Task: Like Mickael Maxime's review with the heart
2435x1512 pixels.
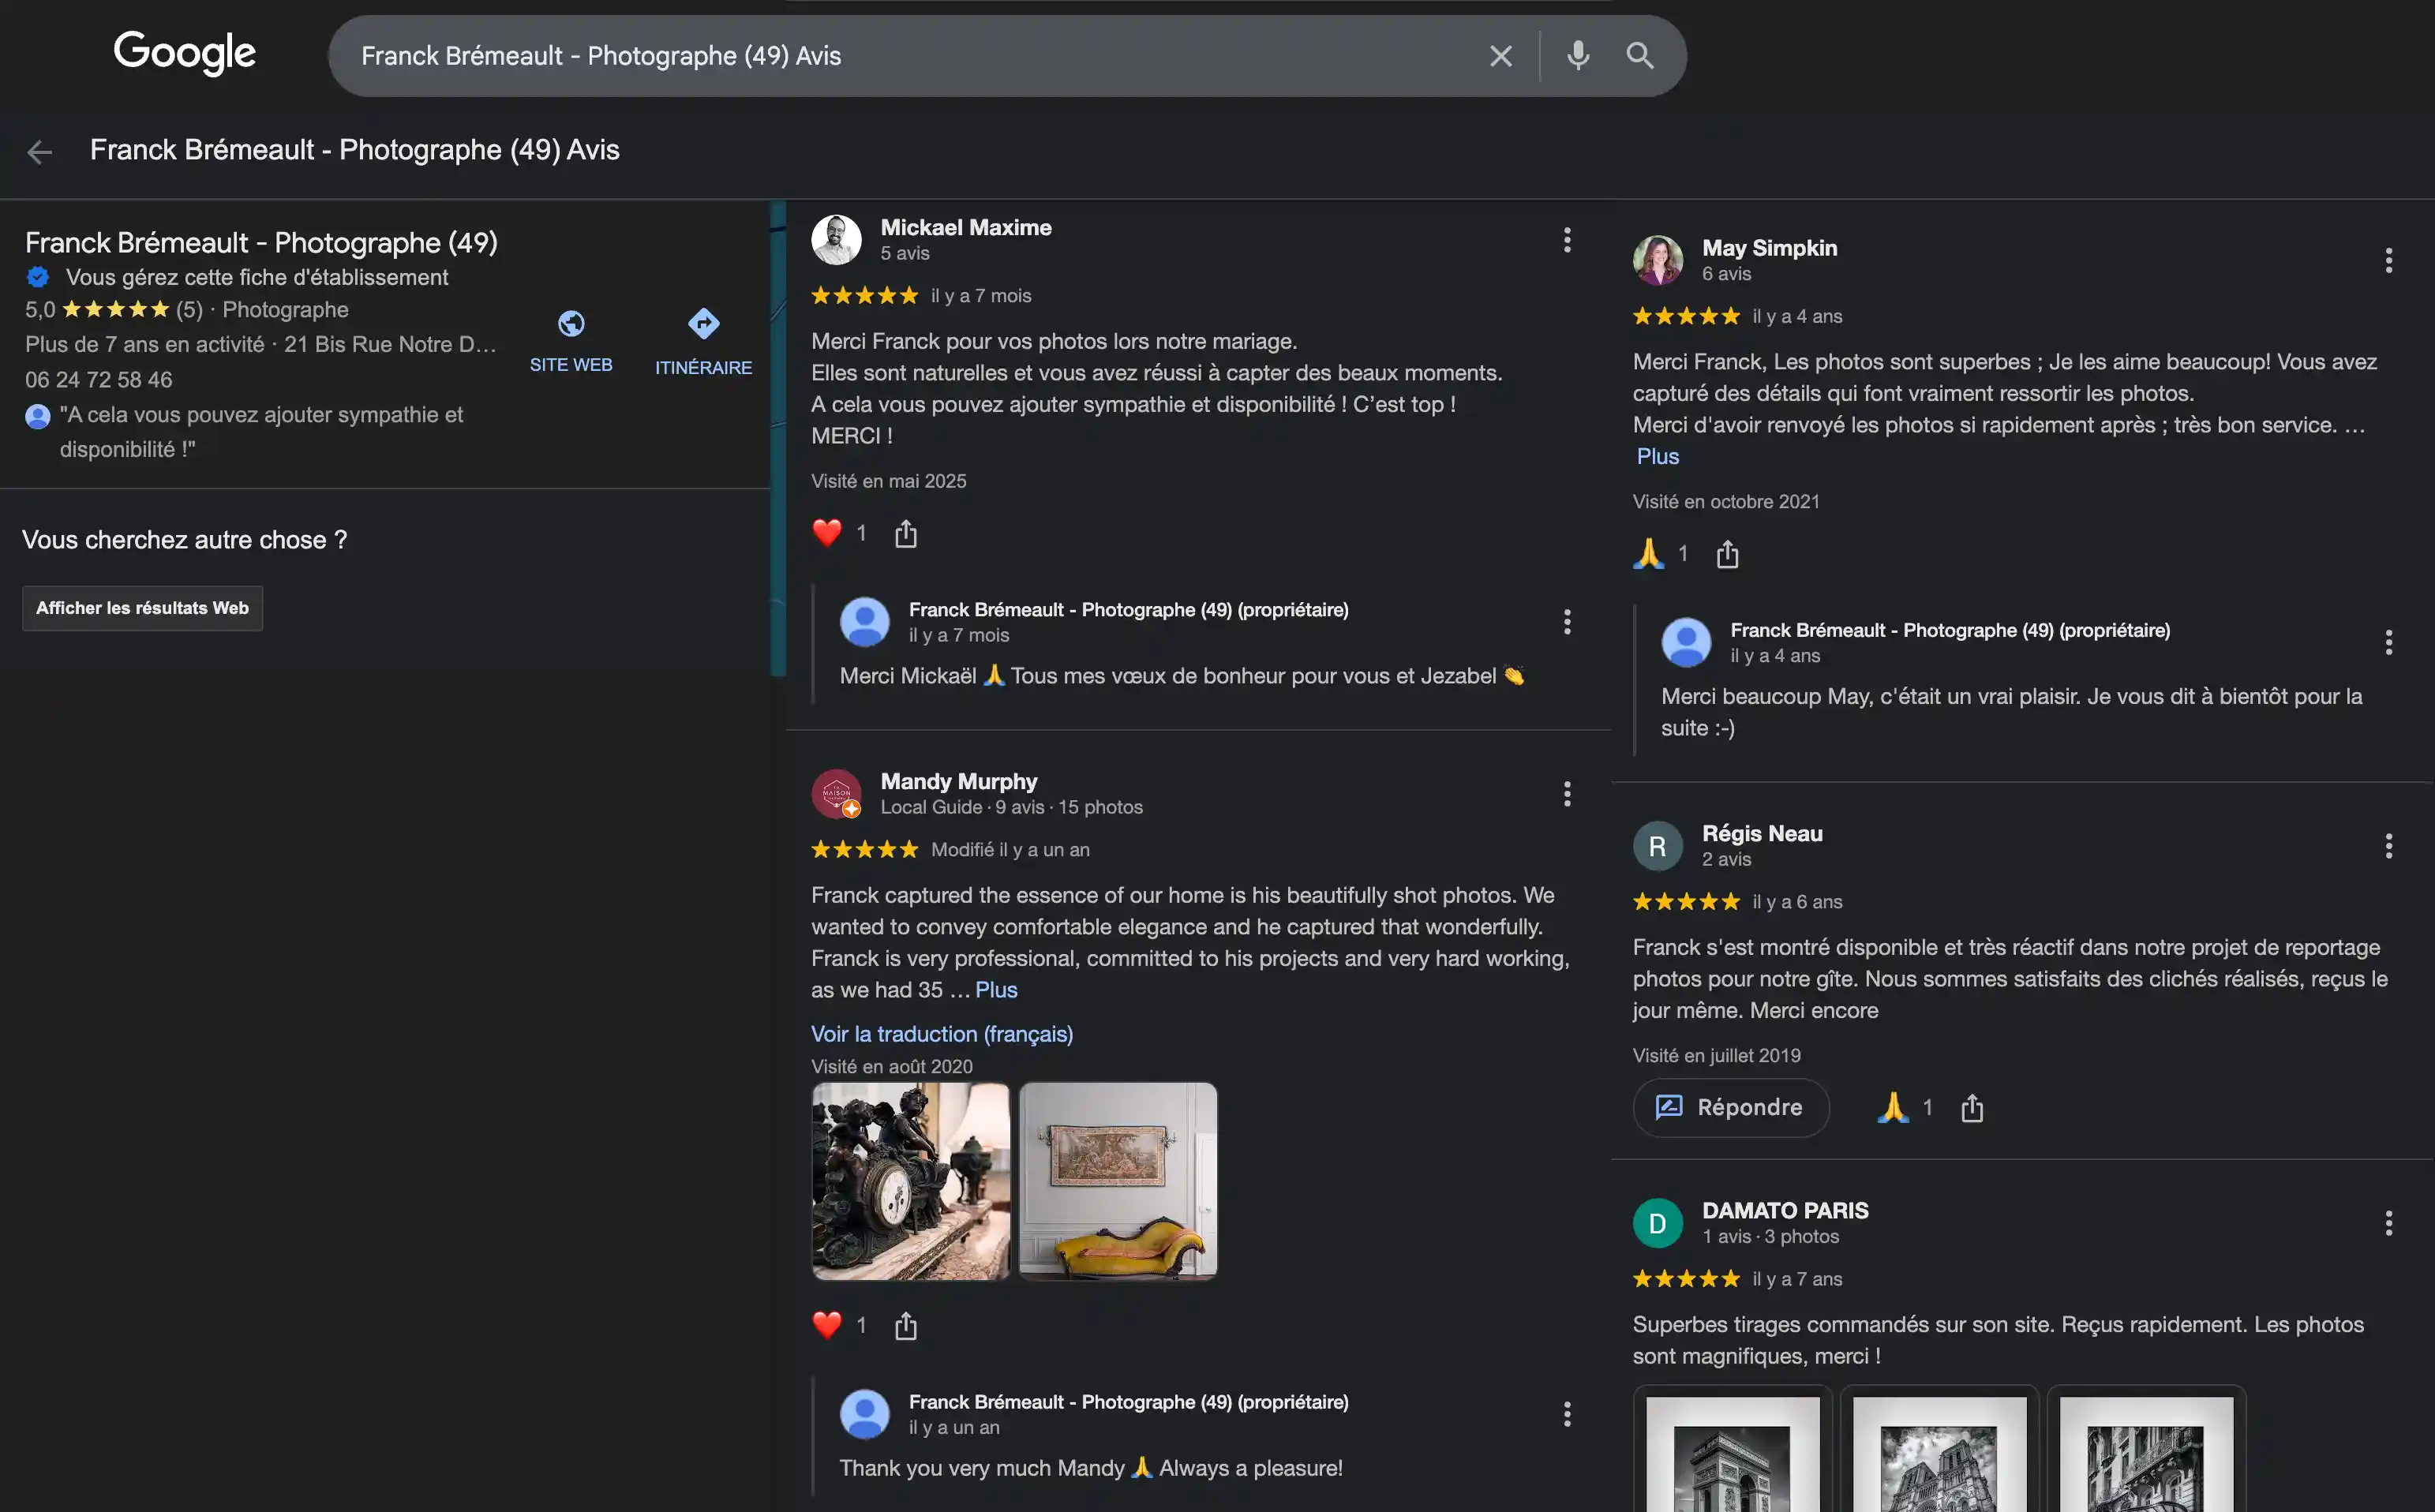Action: click(827, 533)
